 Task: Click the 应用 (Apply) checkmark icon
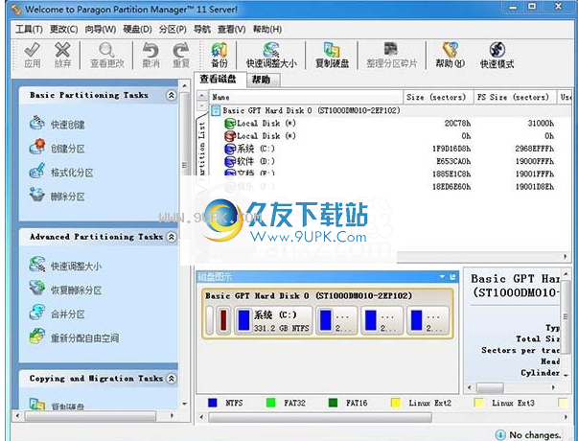tap(33, 50)
